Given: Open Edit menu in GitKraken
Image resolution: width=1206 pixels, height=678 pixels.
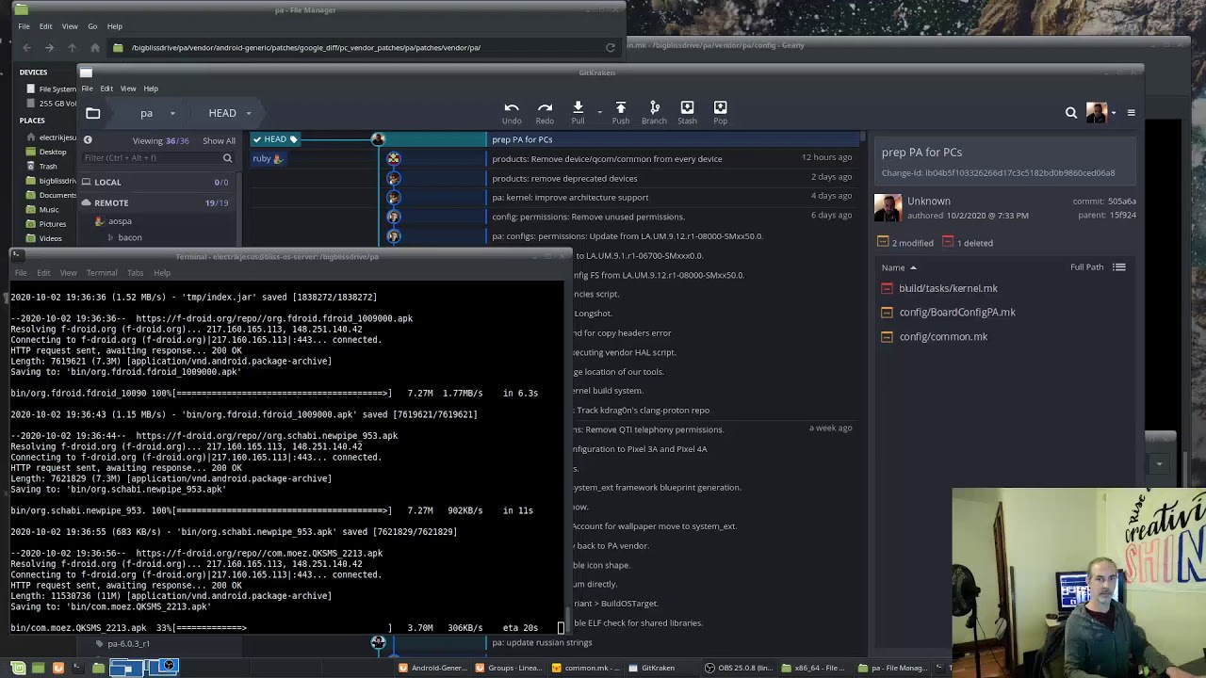Looking at the screenshot, I should pos(106,89).
